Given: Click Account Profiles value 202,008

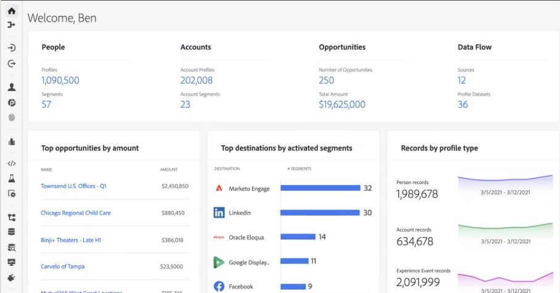Looking at the screenshot, I should point(196,81).
